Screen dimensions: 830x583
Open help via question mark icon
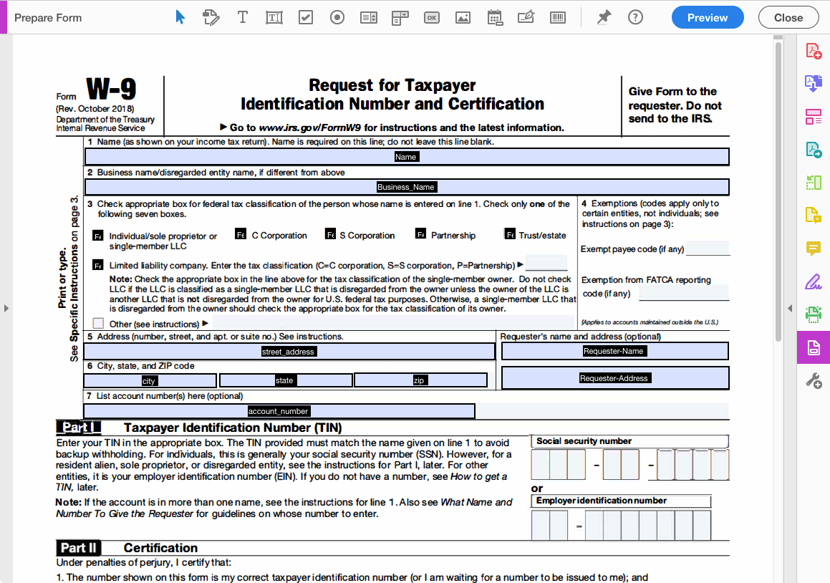pyautogui.click(x=635, y=17)
